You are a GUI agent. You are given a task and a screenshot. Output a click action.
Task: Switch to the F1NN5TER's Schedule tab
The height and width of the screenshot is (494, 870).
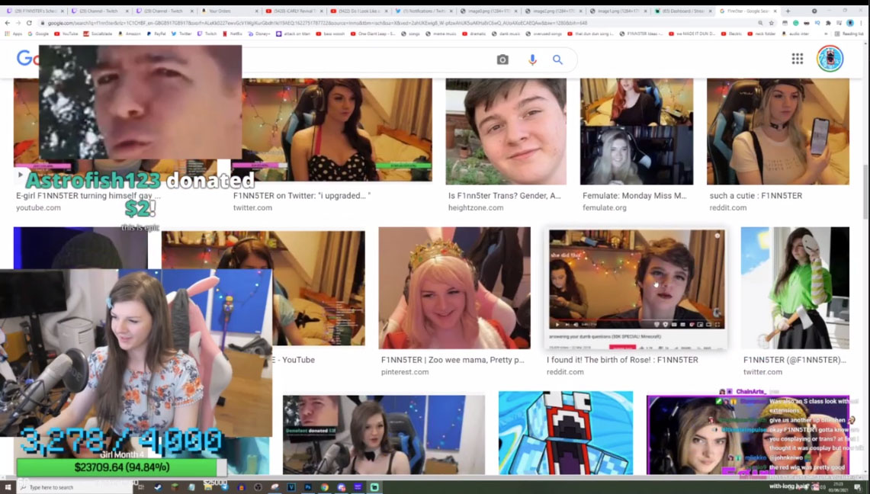point(34,11)
